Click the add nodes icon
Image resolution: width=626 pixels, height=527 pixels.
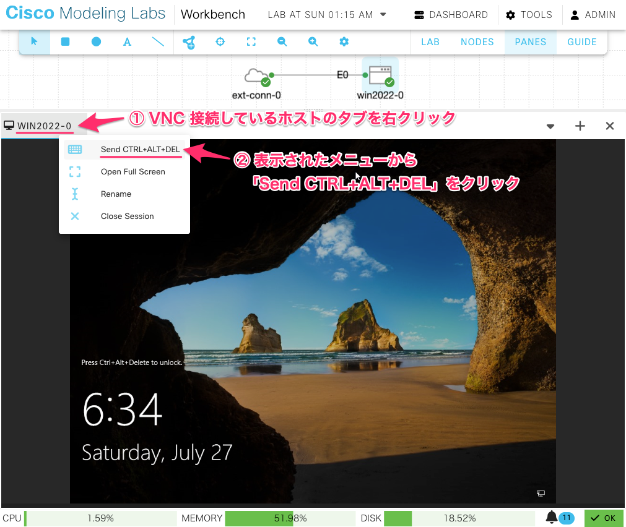tap(189, 42)
